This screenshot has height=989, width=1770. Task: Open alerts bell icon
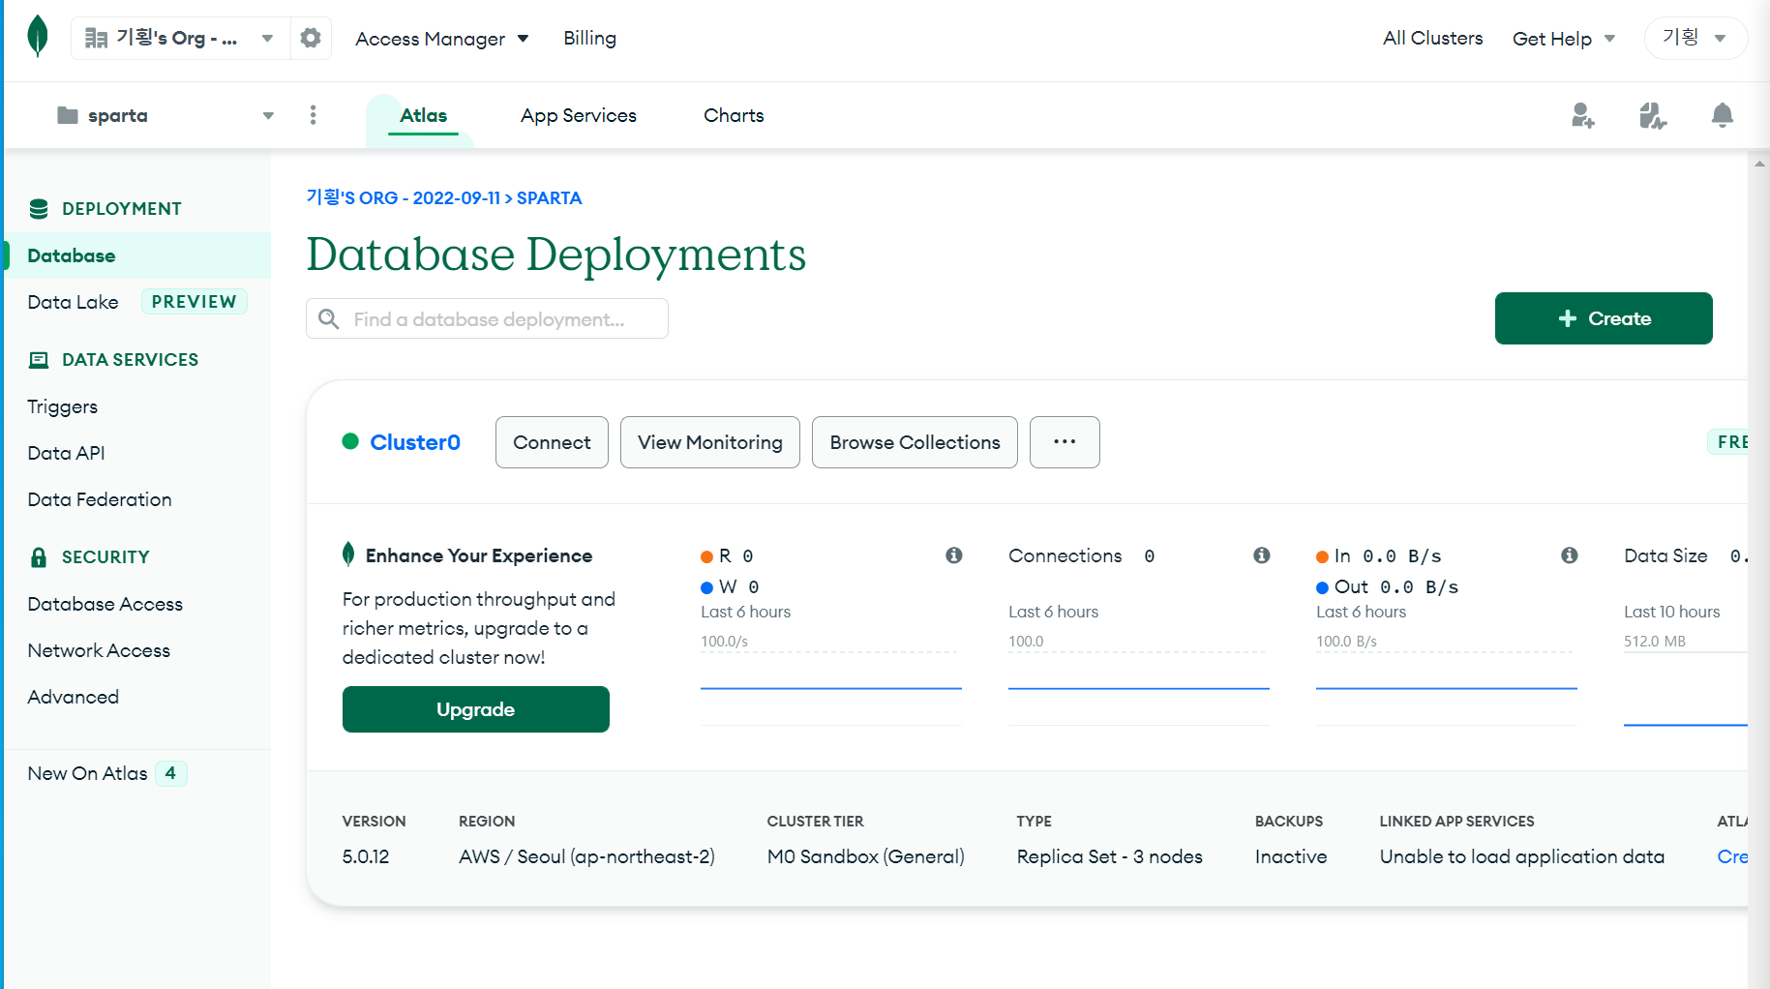1723,115
